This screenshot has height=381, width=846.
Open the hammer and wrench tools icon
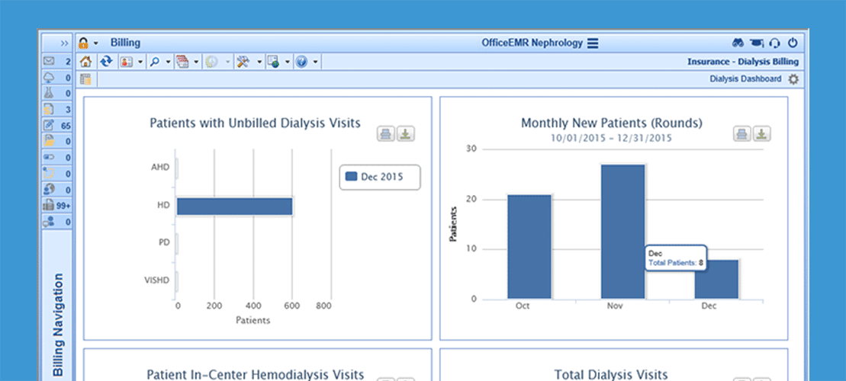tap(243, 62)
